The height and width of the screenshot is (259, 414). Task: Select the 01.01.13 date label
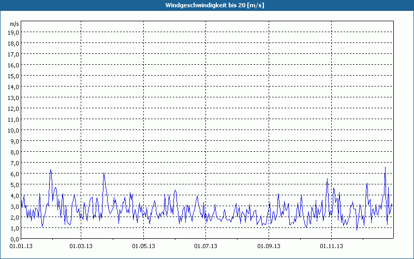(x=21, y=247)
